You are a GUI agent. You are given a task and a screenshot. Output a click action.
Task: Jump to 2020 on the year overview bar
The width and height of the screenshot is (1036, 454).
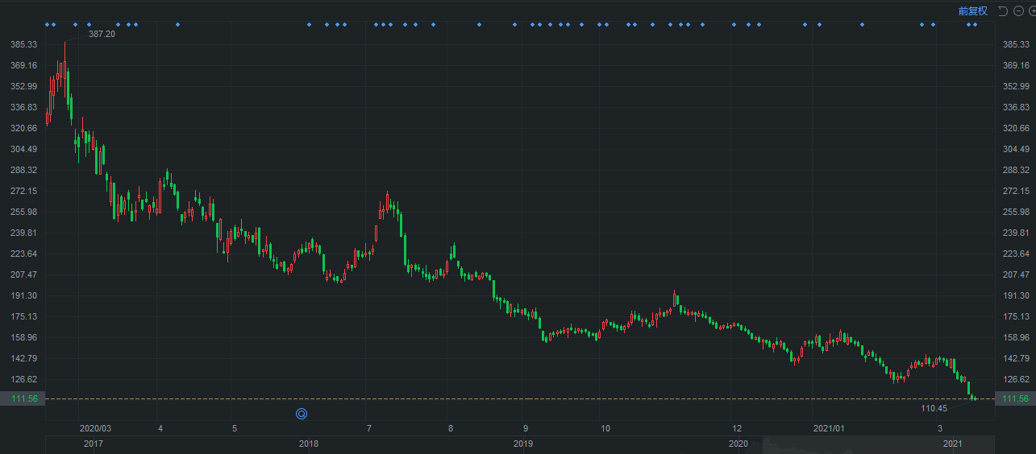[738, 444]
